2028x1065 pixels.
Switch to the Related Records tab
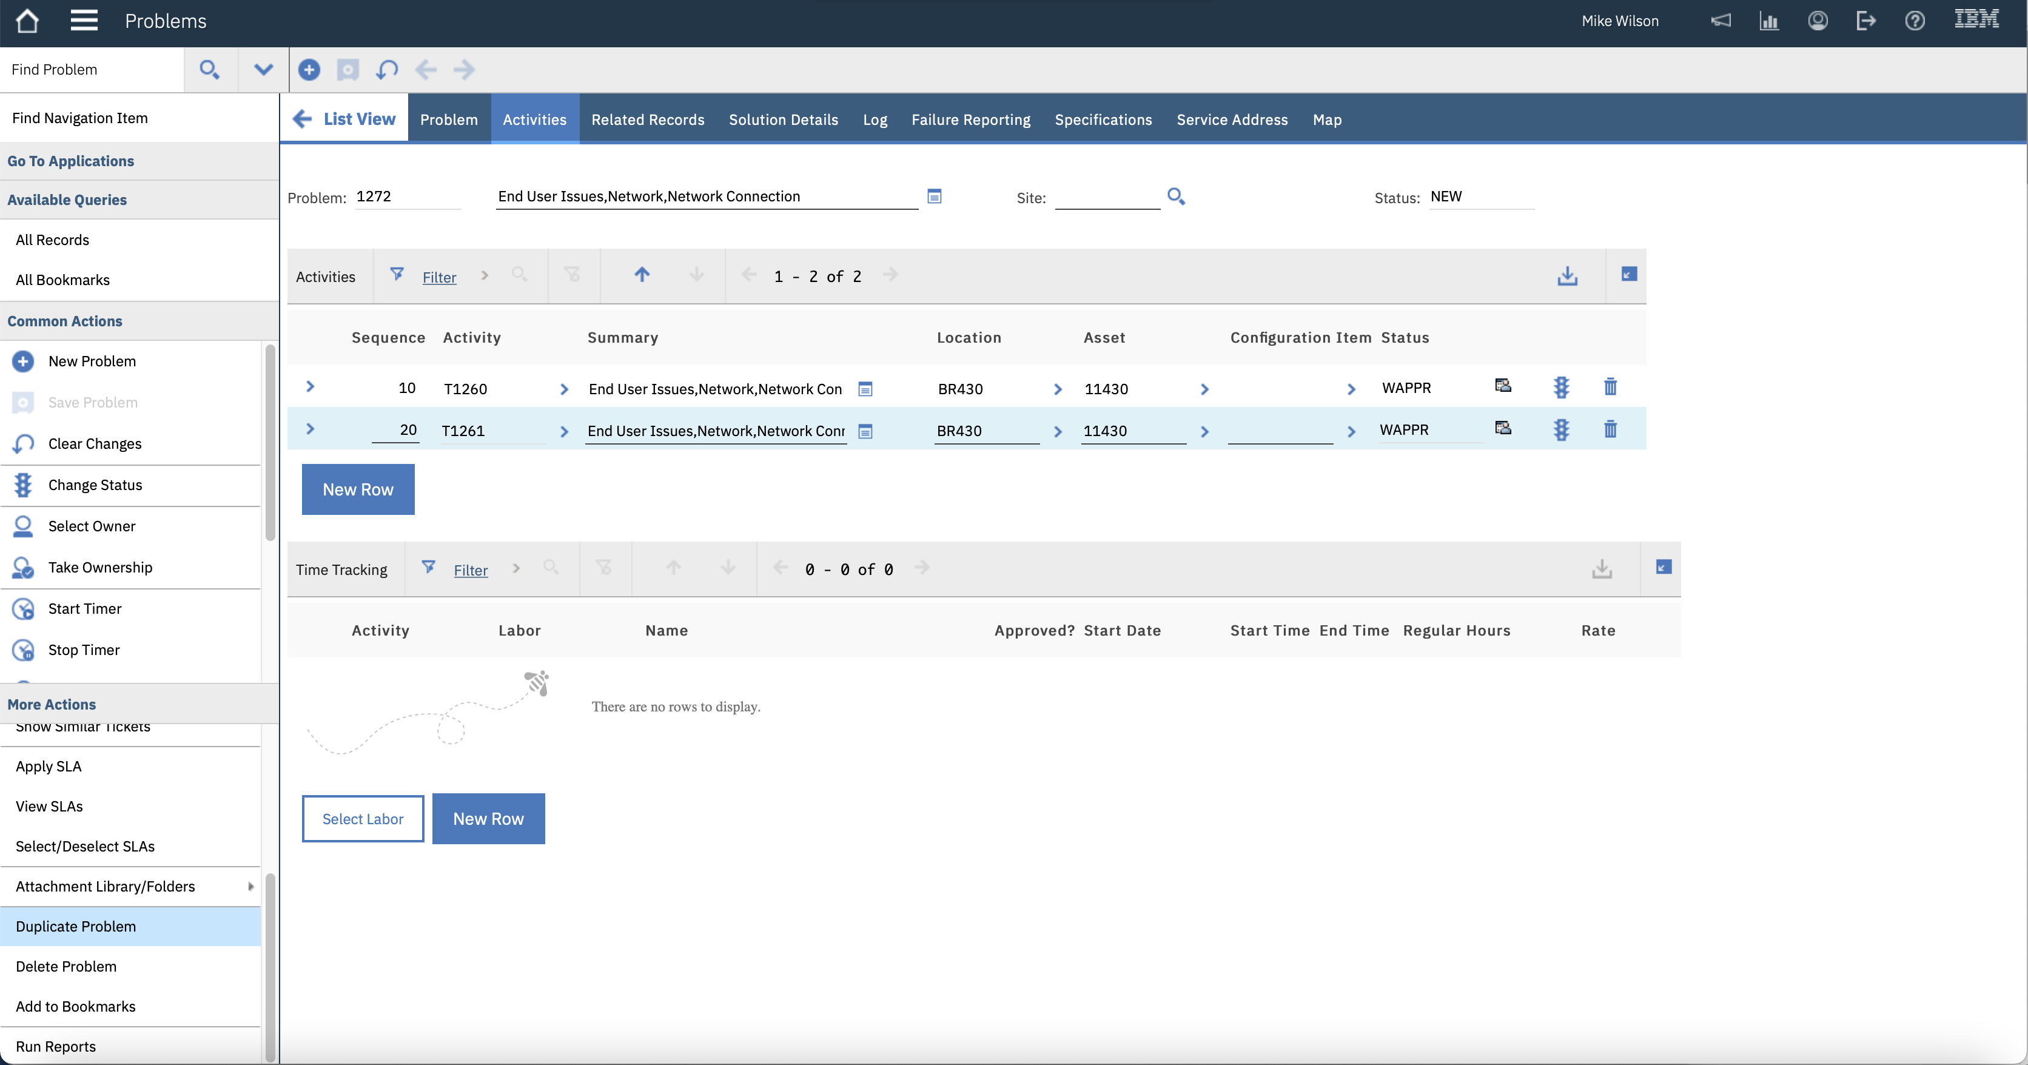click(x=647, y=119)
